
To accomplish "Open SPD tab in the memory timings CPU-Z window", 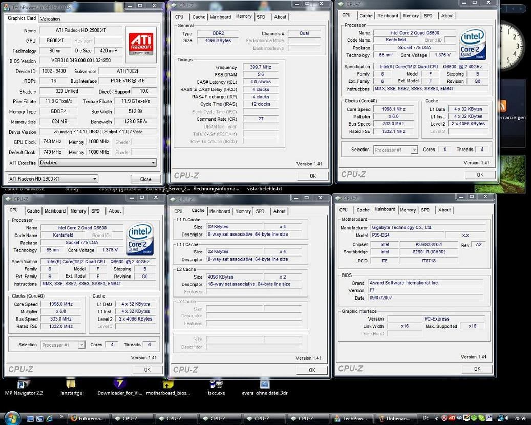I will pyautogui.click(x=261, y=17).
